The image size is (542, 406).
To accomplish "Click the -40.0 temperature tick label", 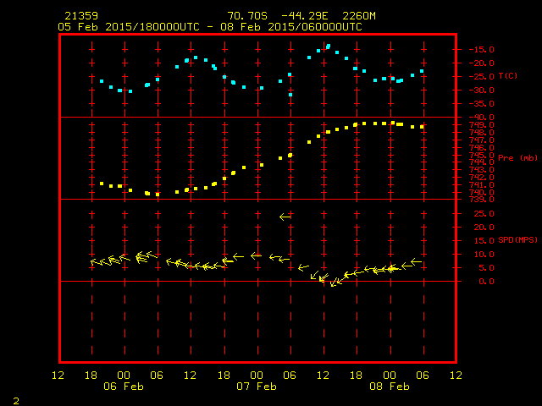I will click(x=482, y=117).
